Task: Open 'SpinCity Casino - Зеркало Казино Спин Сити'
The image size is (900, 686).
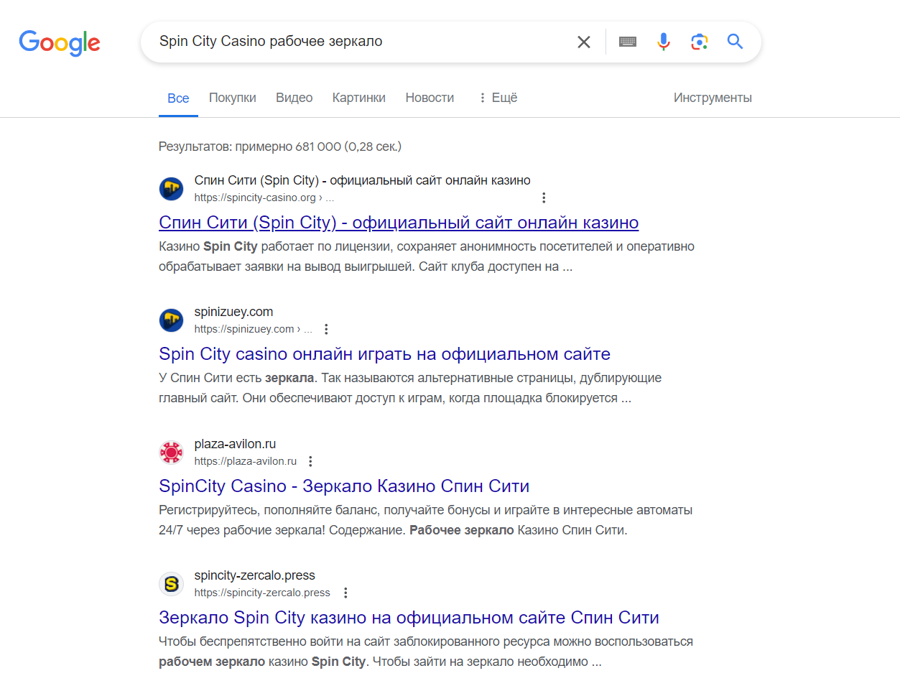Action: click(x=344, y=486)
